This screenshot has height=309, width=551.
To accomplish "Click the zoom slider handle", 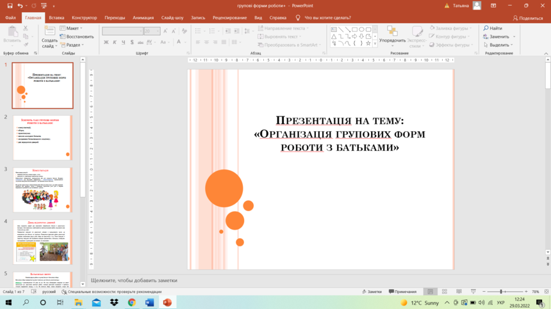I will [501, 292].
